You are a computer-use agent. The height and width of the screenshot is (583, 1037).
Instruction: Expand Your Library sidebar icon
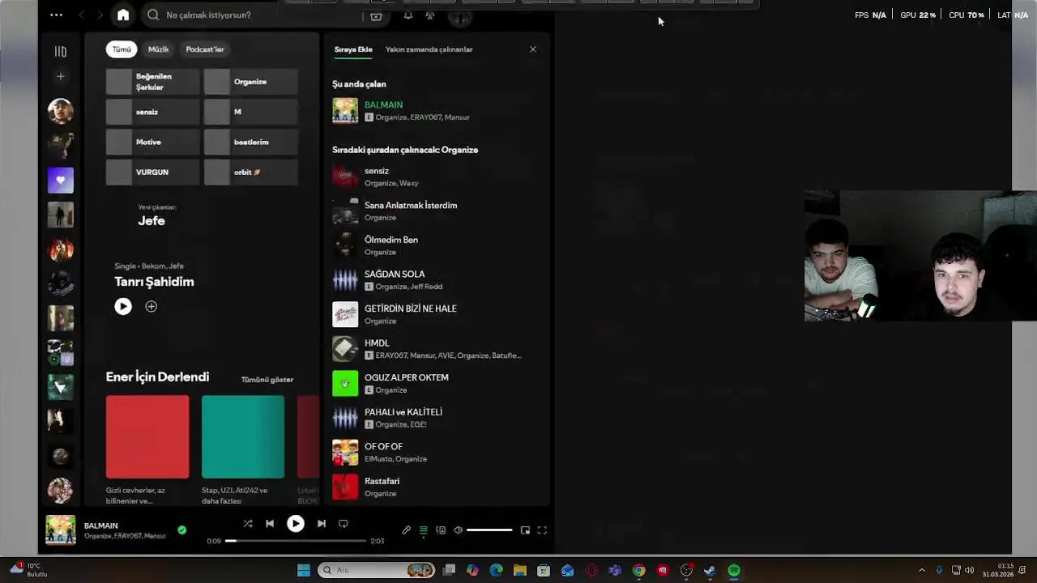(x=61, y=52)
